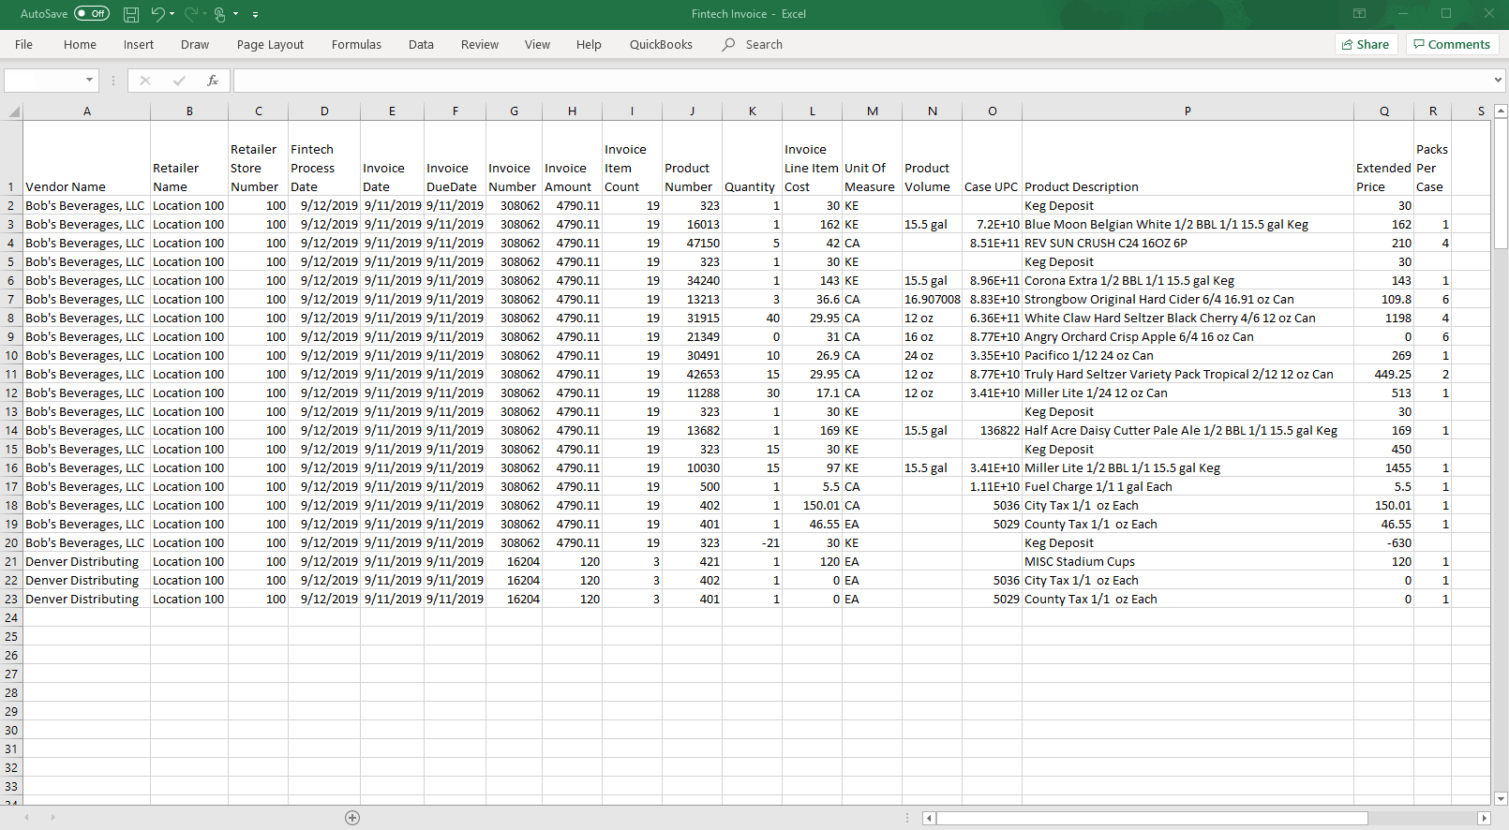Click the Search text box
This screenshot has height=830, width=1509.
pyautogui.click(x=764, y=44)
